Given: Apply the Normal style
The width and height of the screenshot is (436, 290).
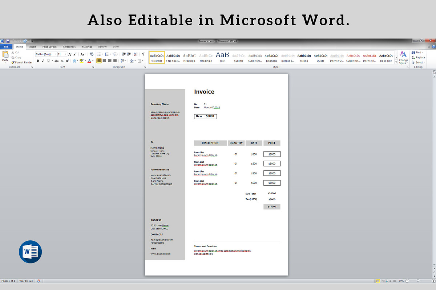Looking at the screenshot, I should click(x=157, y=57).
